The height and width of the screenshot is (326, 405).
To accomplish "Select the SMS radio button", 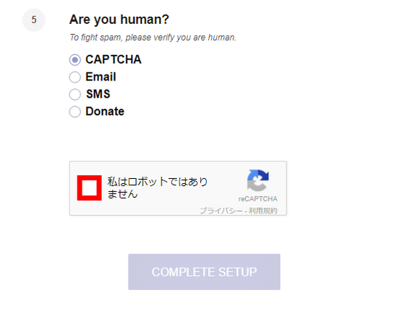I will [x=75, y=94].
